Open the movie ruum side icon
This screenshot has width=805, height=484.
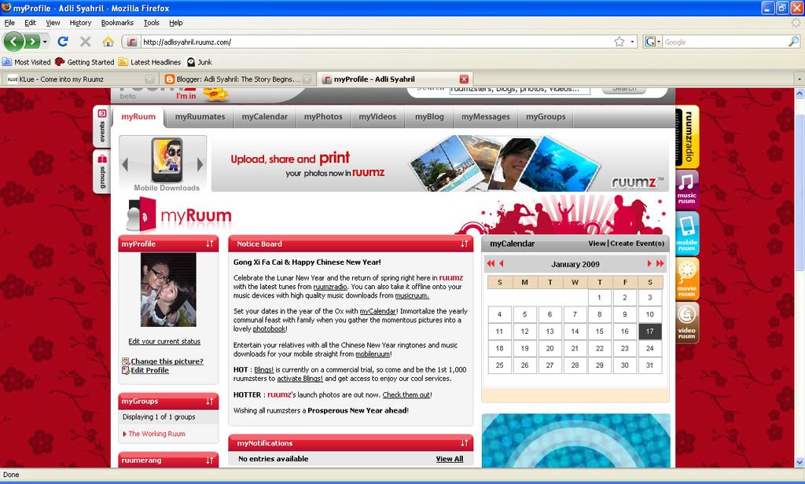tap(687, 279)
